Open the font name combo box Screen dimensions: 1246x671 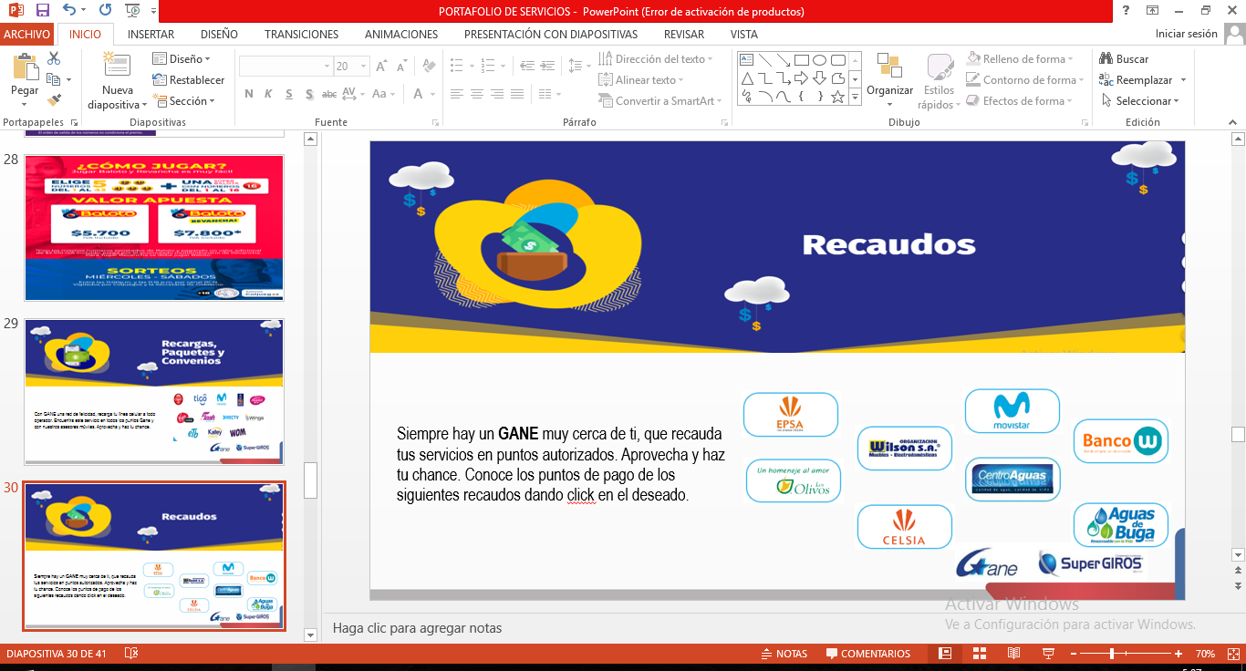[286, 67]
